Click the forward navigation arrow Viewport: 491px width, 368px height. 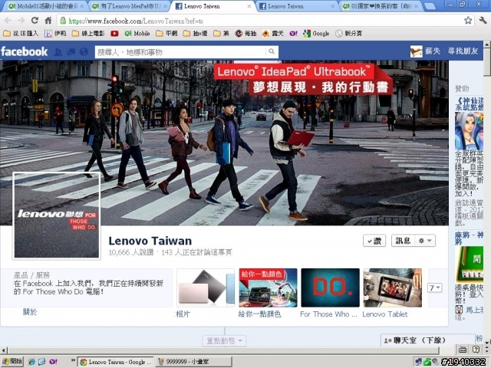point(21,21)
